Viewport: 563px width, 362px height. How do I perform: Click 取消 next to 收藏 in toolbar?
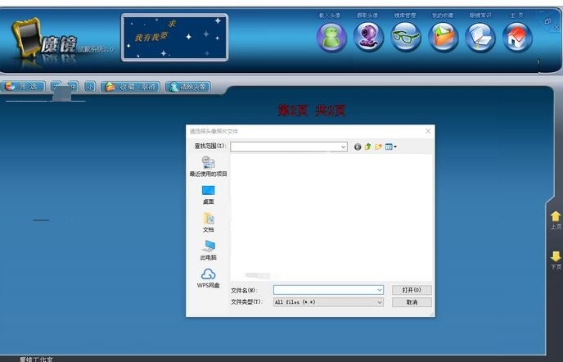tap(148, 87)
